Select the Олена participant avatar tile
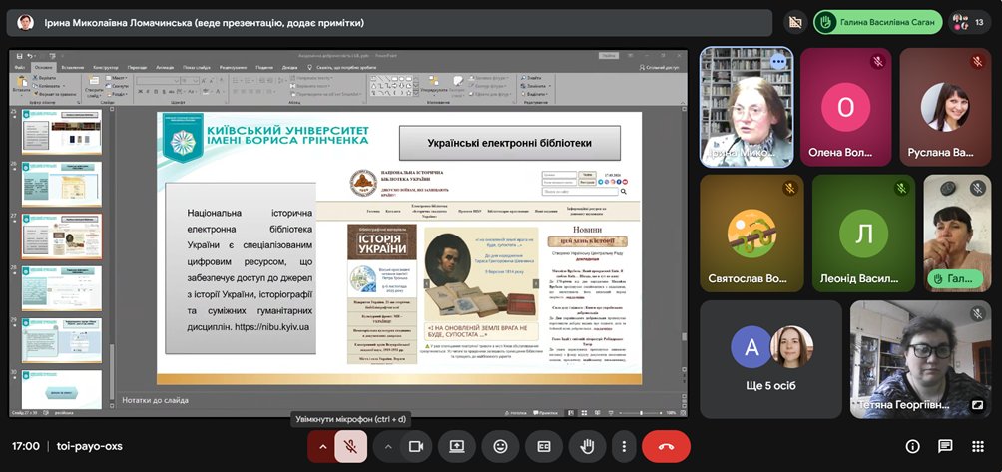Image resolution: width=1002 pixels, height=472 pixels. (845, 107)
